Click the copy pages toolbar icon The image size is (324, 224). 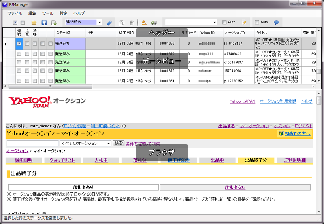click(122, 23)
